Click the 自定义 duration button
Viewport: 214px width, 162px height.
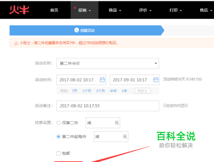point(143,91)
